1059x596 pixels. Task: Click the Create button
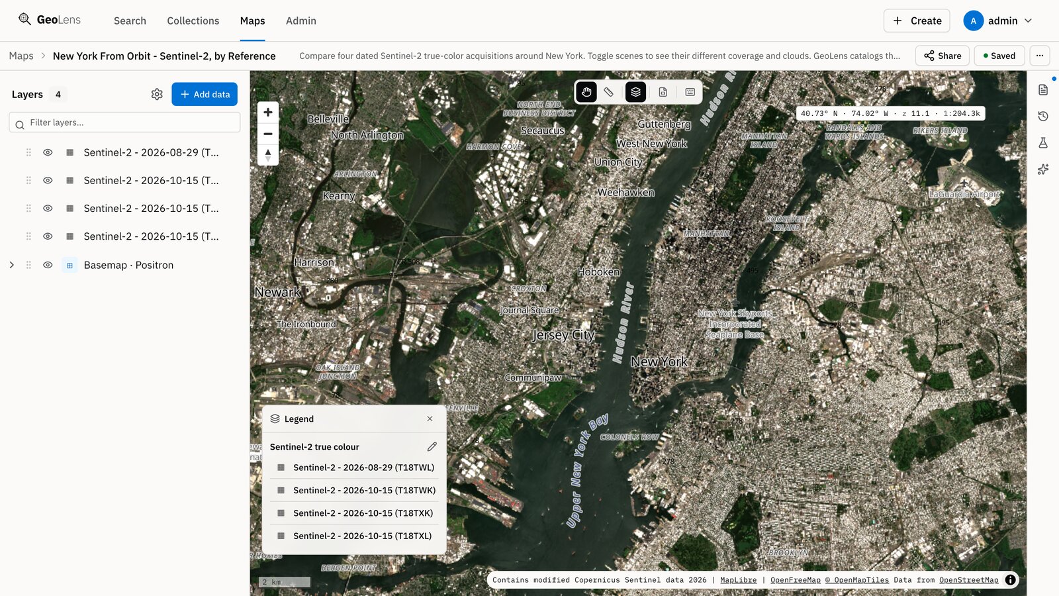coord(917,21)
